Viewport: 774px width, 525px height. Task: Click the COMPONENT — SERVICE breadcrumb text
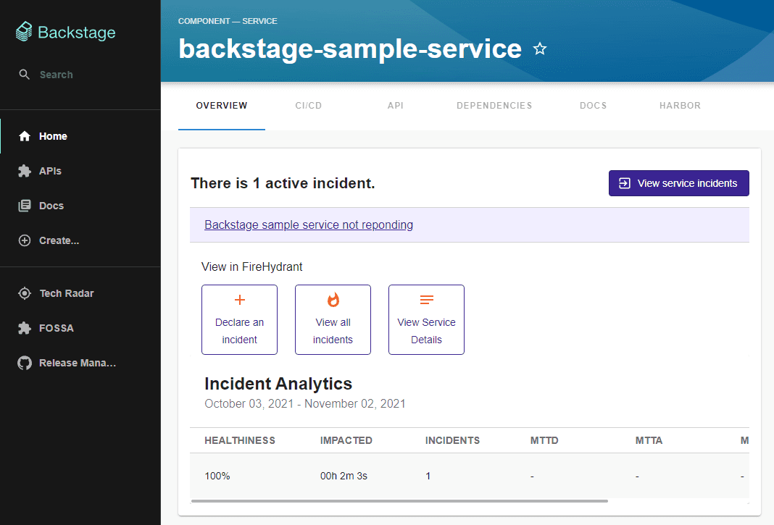click(228, 21)
